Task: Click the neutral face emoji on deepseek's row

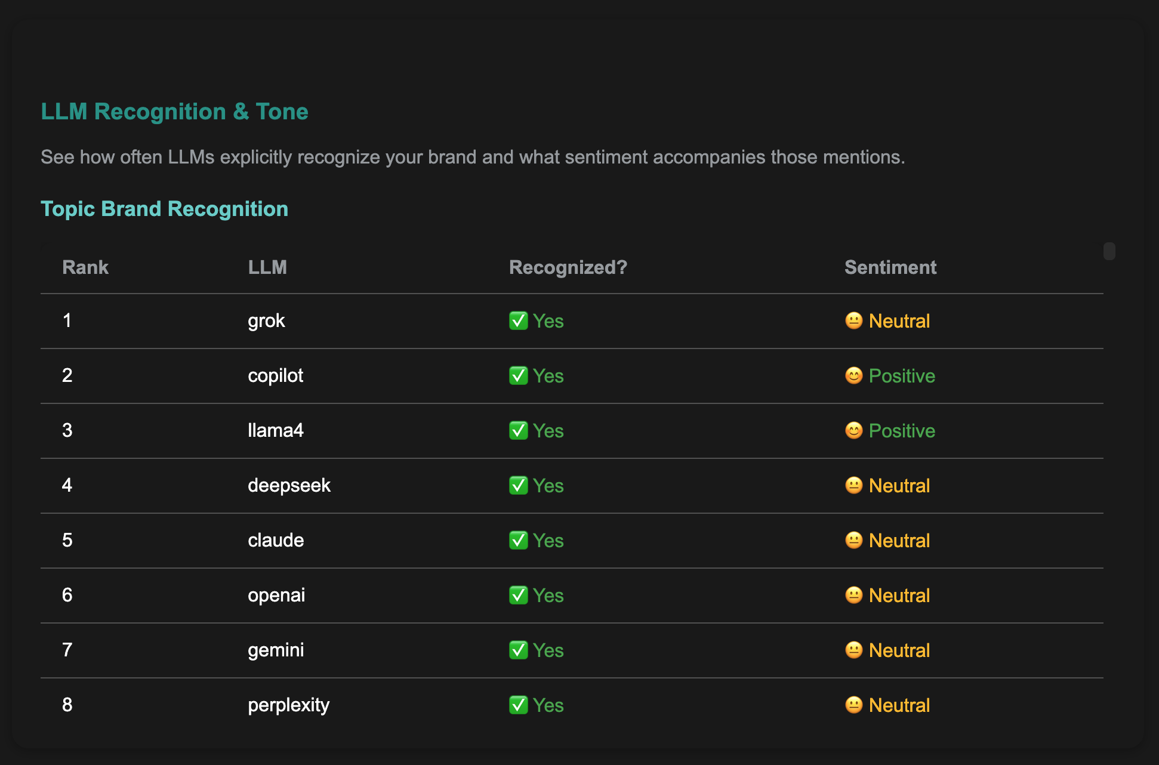Action: pos(853,485)
